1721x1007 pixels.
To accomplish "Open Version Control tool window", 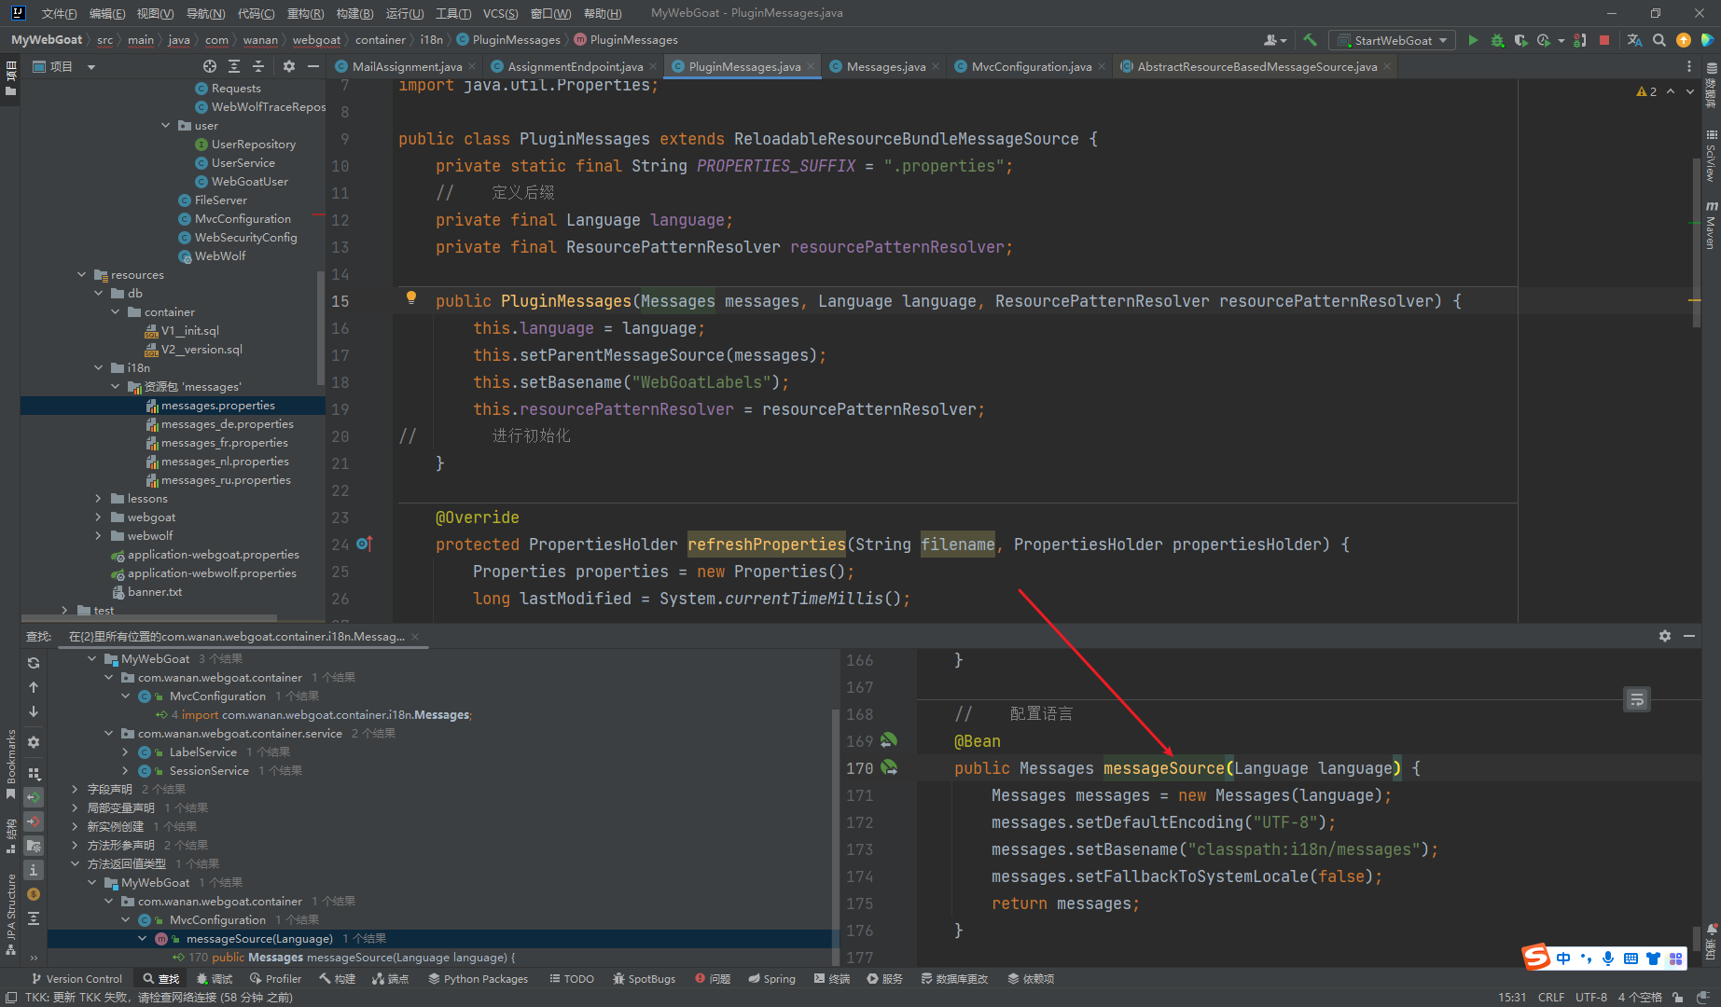I will tap(76, 978).
